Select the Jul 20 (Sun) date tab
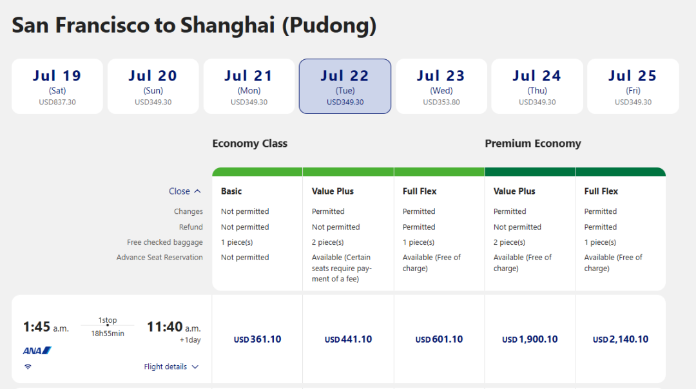696x389 pixels. 153,86
